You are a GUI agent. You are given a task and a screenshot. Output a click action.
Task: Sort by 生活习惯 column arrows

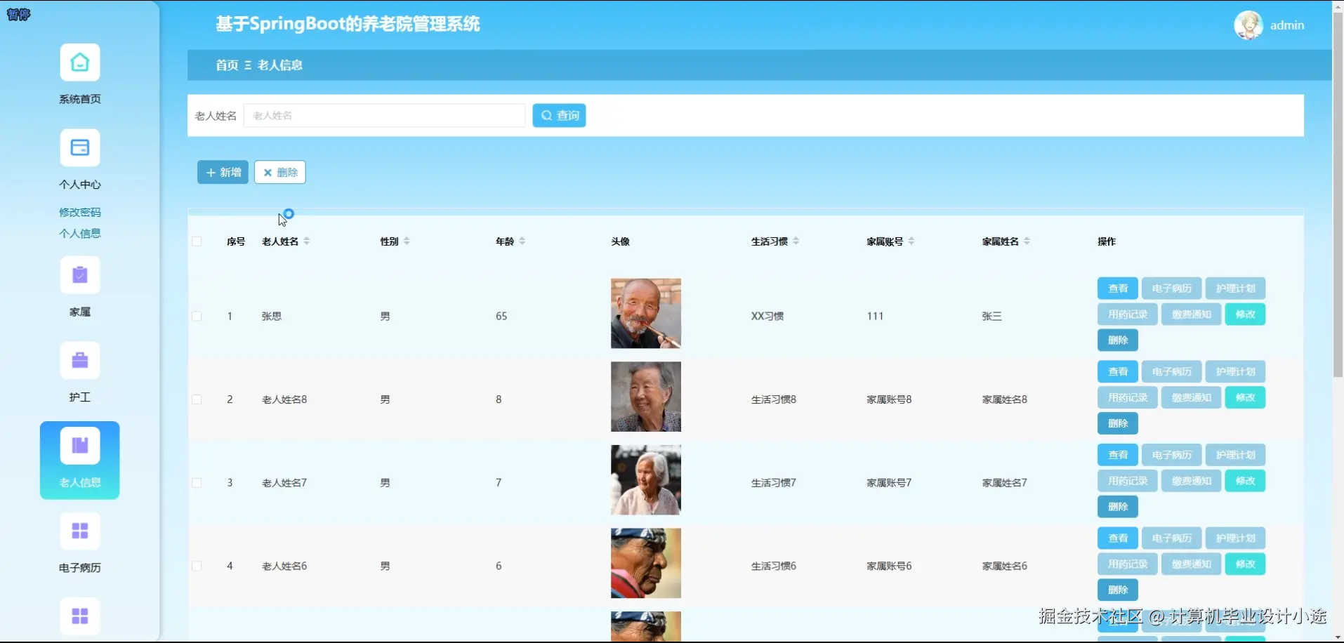[x=796, y=241]
